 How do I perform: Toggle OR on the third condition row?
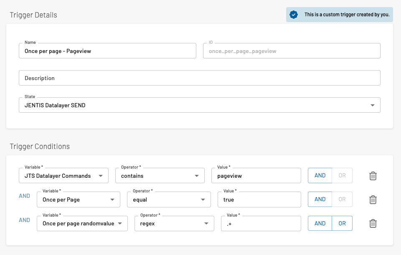(x=342, y=223)
